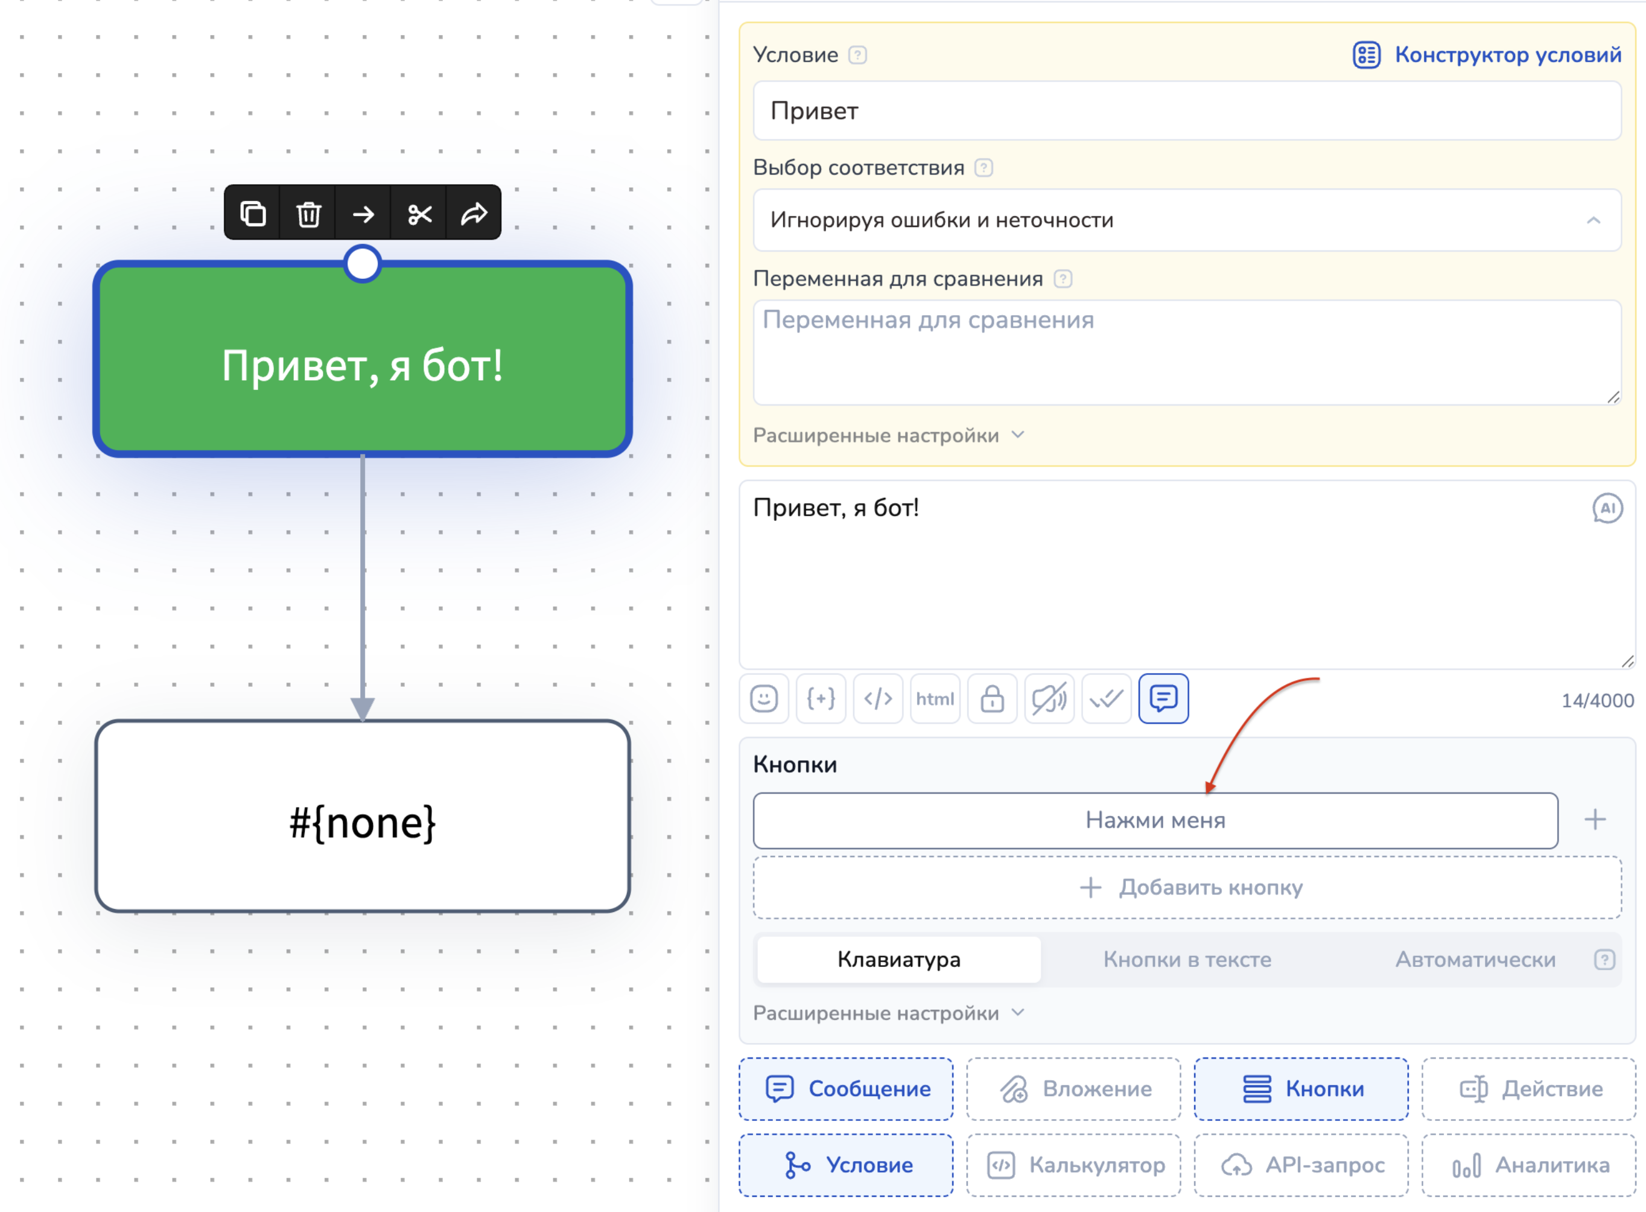Switch to the Кнопки в тексте tab

pos(1187,960)
